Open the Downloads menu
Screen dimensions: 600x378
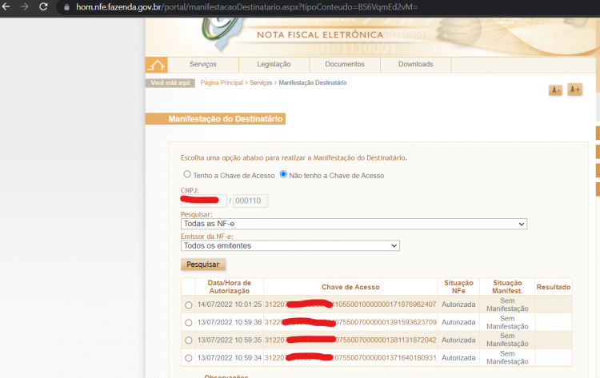coord(415,64)
